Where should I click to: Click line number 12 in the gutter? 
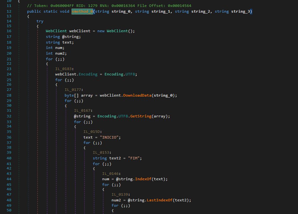(x=9, y=12)
